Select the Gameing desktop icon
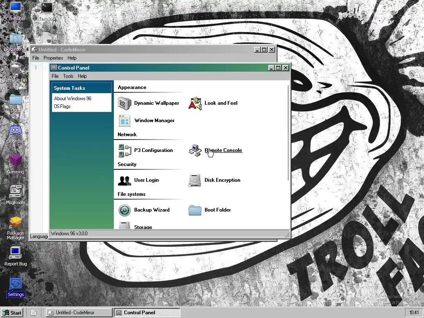 (15, 164)
